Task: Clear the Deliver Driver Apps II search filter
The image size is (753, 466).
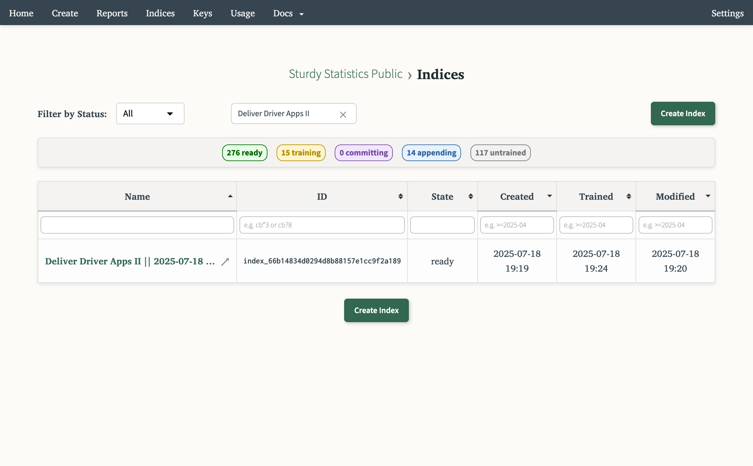Action: coord(343,114)
